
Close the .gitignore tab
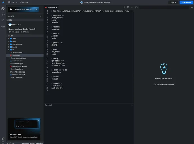57,7
